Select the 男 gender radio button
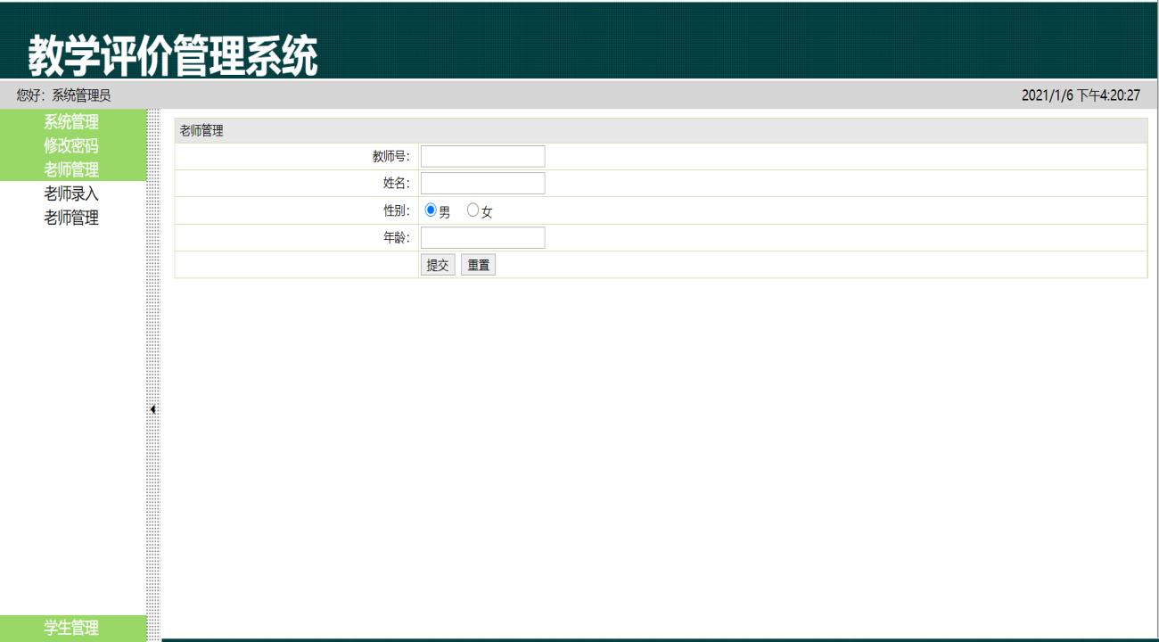This screenshot has width=1159, height=642. tap(431, 210)
